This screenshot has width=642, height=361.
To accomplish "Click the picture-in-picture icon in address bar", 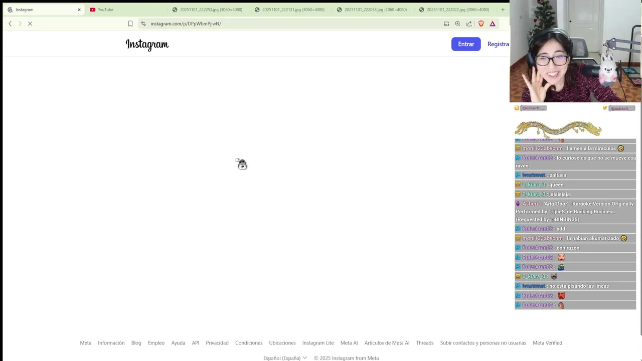I will 446,24.
